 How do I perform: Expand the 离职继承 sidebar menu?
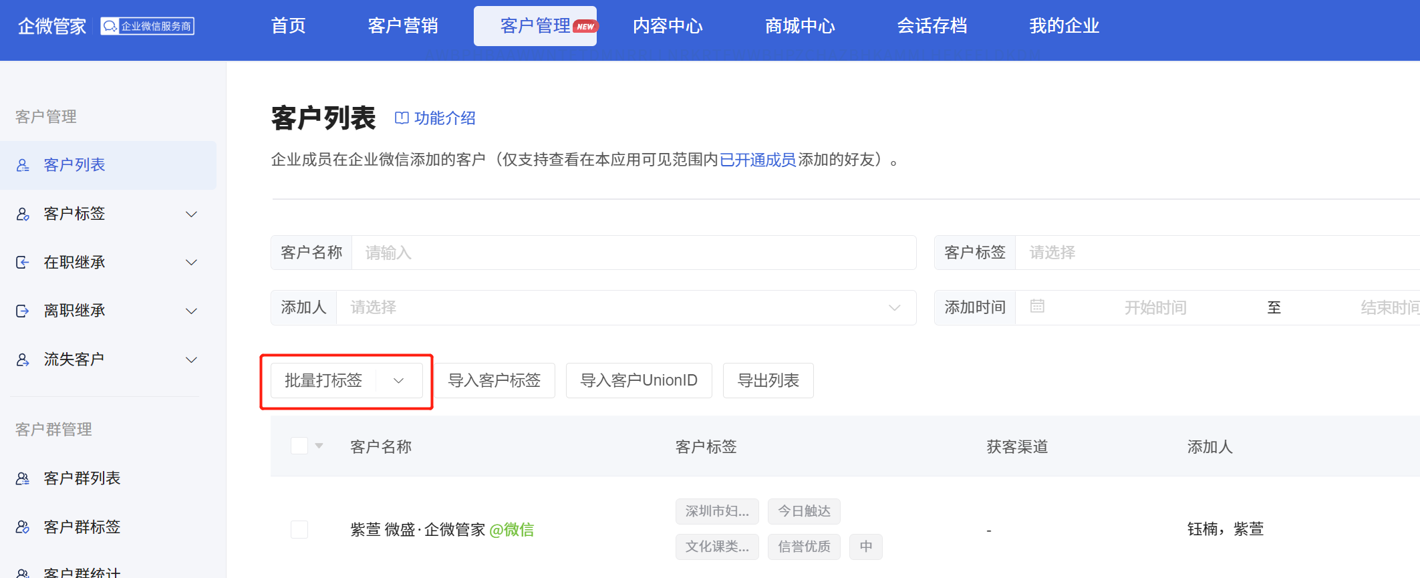(191, 311)
